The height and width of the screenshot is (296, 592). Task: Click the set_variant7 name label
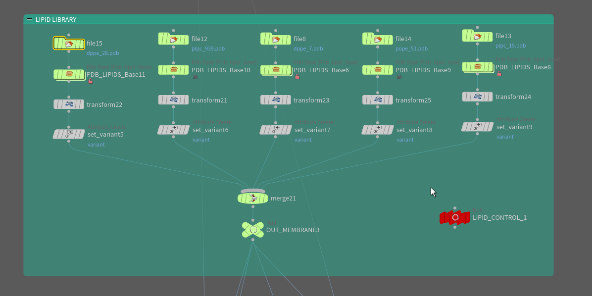pos(312,130)
